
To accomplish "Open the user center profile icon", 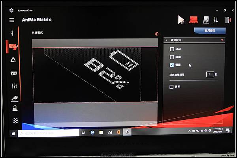I will [15, 108].
